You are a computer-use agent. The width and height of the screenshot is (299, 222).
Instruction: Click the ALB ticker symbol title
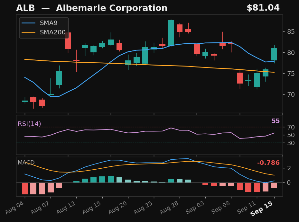click(x=25, y=8)
